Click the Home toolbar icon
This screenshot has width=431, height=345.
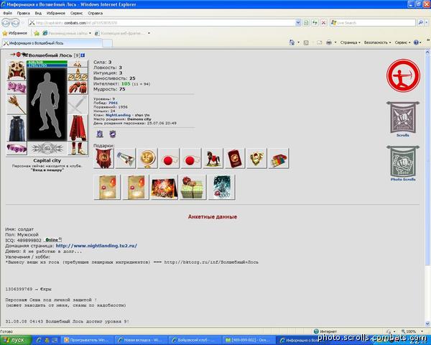tap(292, 42)
